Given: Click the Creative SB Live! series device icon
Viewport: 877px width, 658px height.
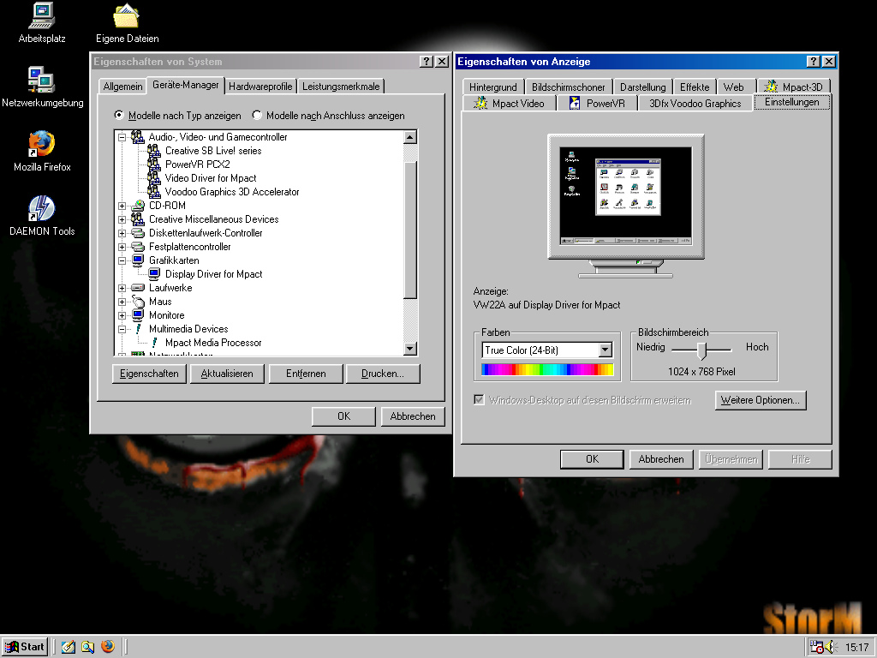Looking at the screenshot, I should point(154,151).
